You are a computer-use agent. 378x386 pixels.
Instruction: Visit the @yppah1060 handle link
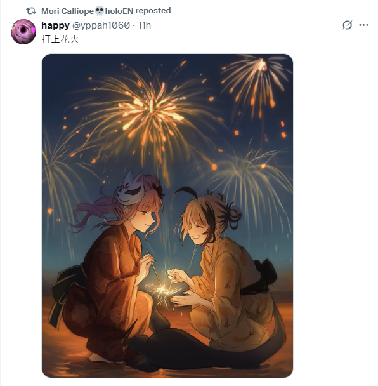[x=101, y=25]
